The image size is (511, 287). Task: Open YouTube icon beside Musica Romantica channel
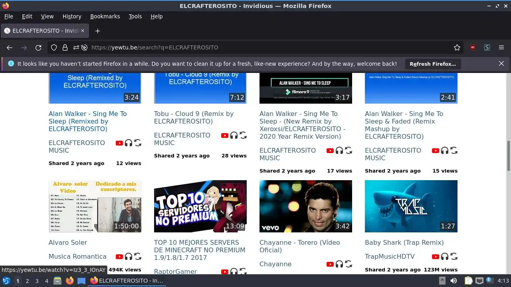coord(119,256)
